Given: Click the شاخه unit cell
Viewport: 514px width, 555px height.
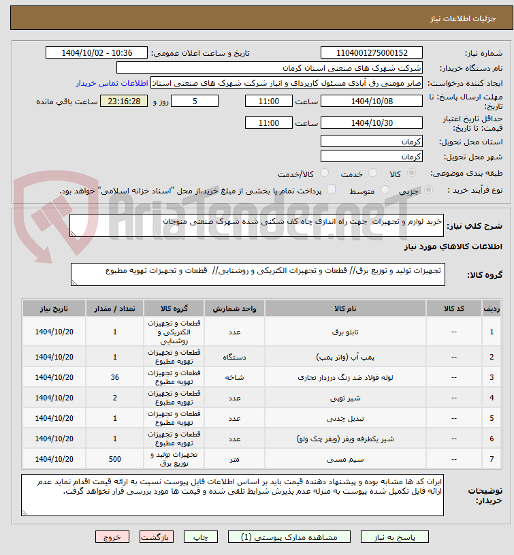Looking at the screenshot, I should coord(235,377).
